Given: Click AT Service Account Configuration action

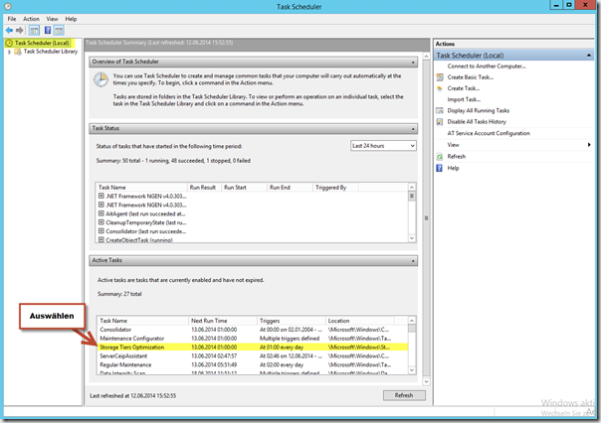Looking at the screenshot, I should tap(489, 133).
